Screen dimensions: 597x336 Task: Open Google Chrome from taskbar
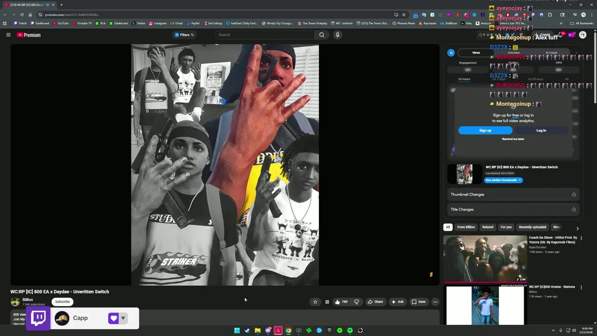coord(288,330)
